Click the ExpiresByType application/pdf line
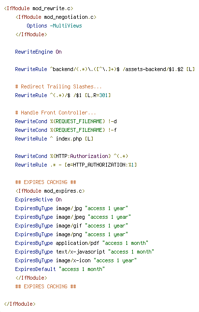This screenshot has width=199, height=312. click(x=82, y=243)
